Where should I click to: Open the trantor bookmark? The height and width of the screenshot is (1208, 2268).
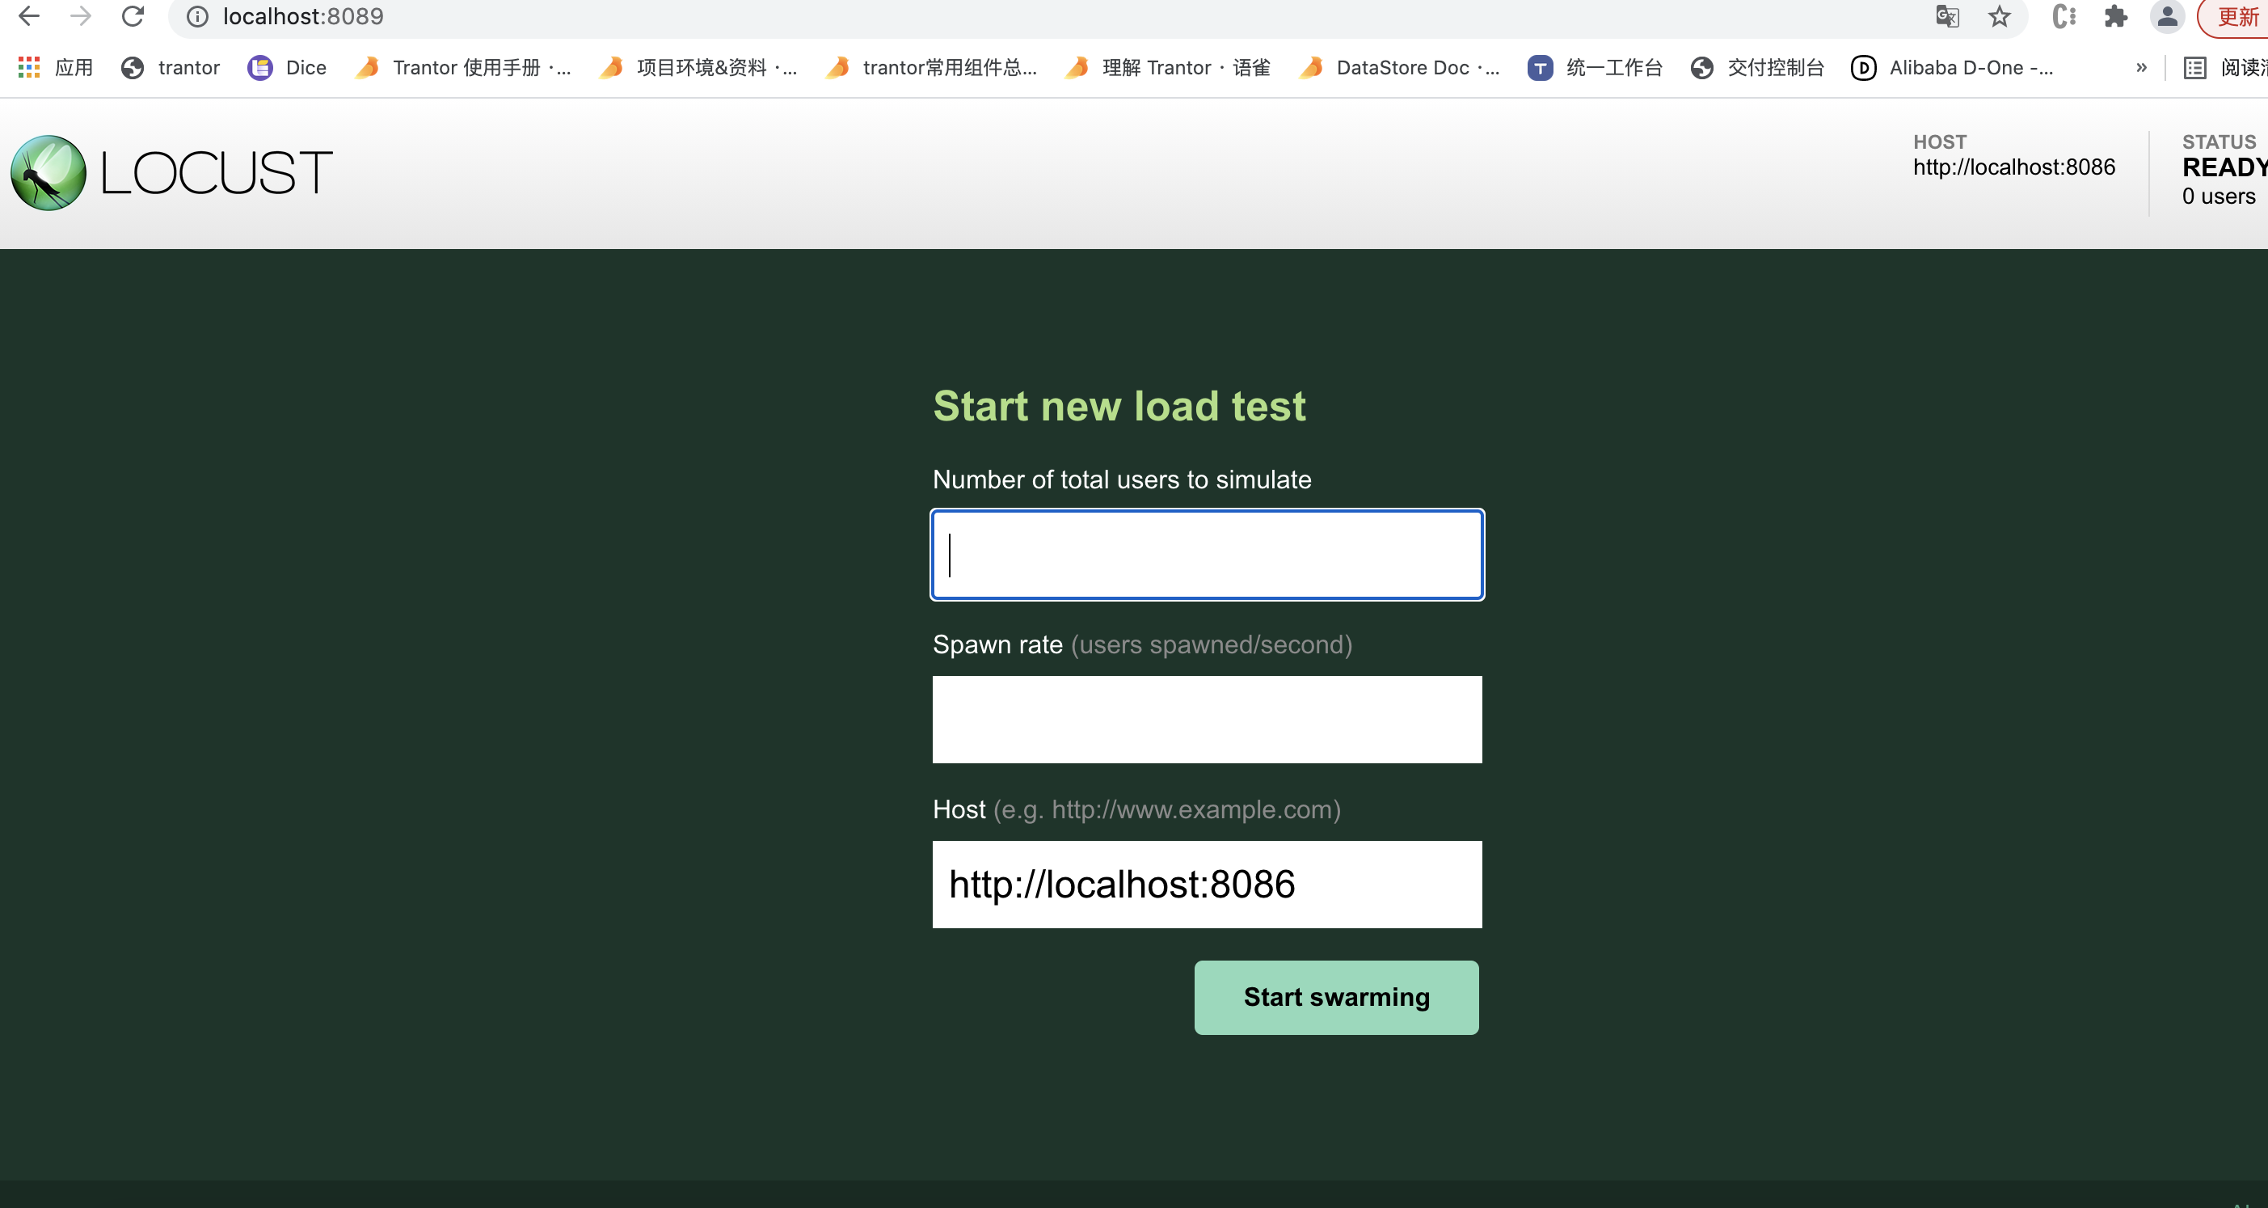[x=171, y=68]
